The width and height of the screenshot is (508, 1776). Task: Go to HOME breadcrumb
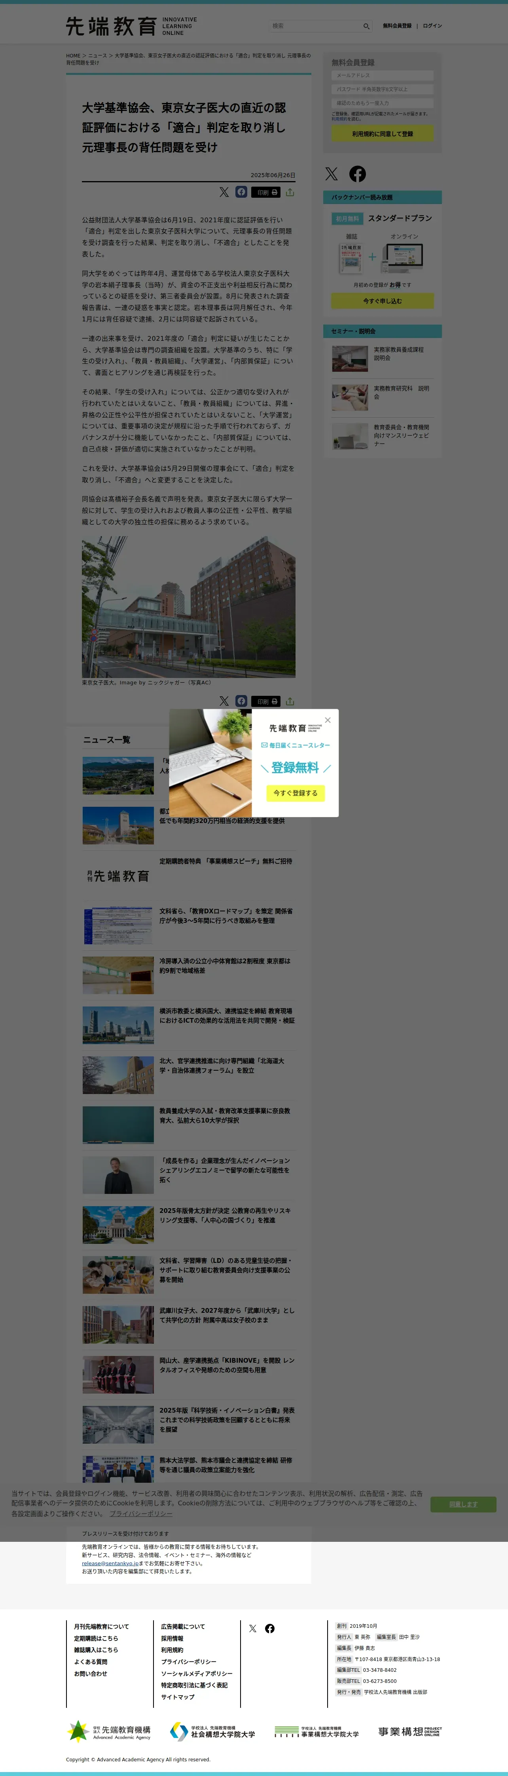73,56
